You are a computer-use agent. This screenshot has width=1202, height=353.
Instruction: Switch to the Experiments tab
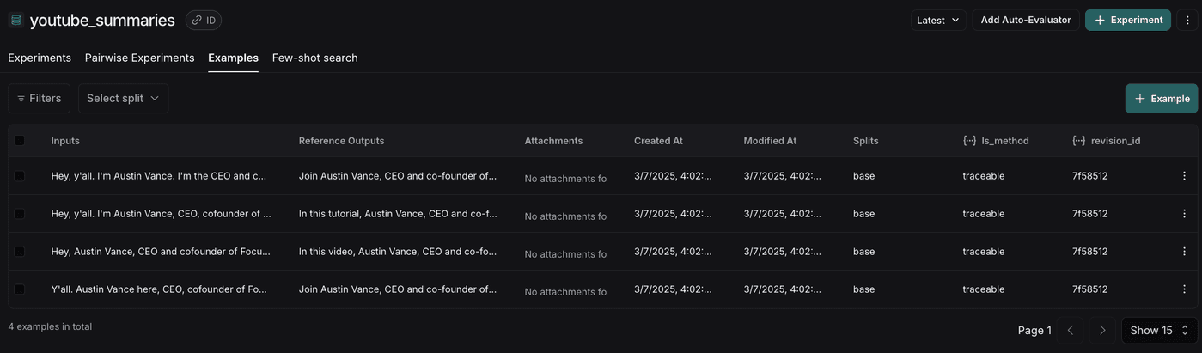40,58
